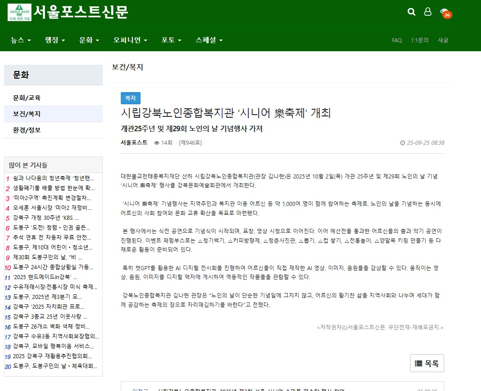Open the 포토 menu
Image resolution: width=481 pixels, height=391 pixels.
click(171, 40)
